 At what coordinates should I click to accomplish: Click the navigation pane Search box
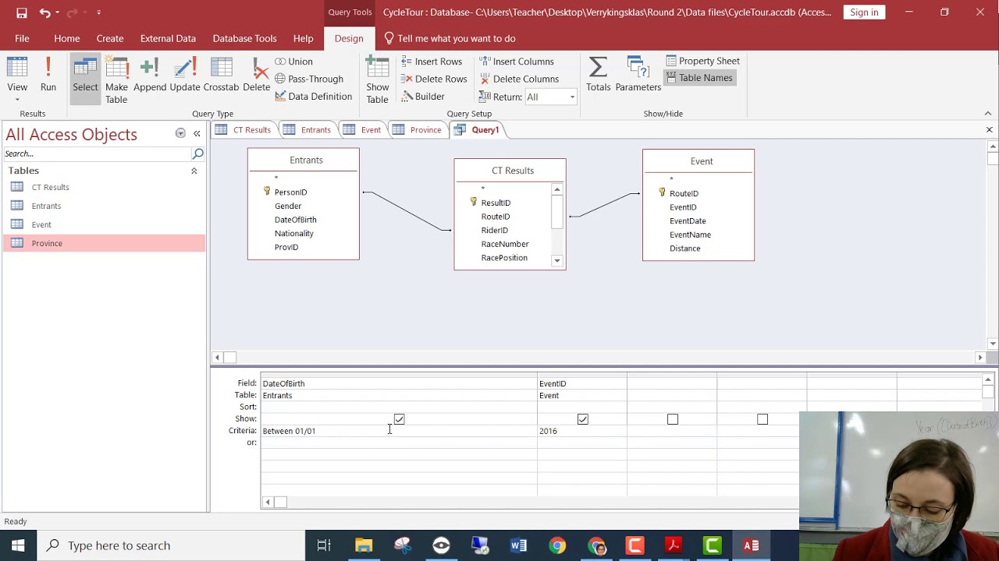click(x=97, y=153)
